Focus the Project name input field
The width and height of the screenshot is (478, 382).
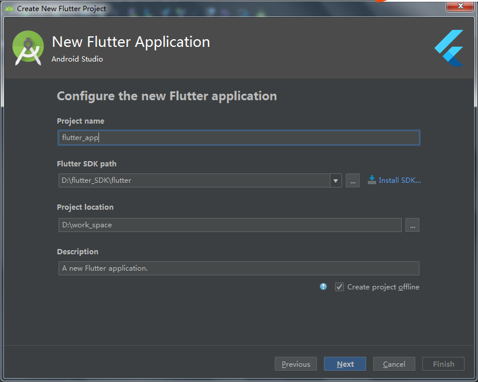[x=238, y=138]
